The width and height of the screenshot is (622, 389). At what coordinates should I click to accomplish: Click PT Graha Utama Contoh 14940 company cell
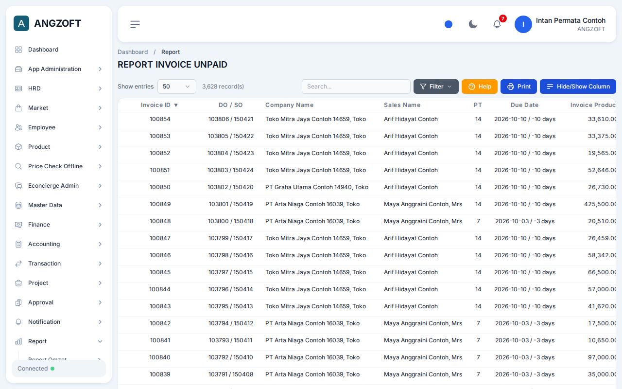[317, 187]
